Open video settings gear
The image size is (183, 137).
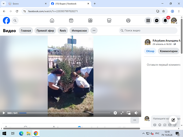[115, 113]
